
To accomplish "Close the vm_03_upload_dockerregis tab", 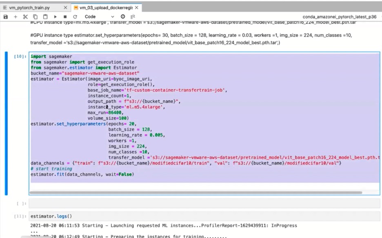I will tap(136, 8).
